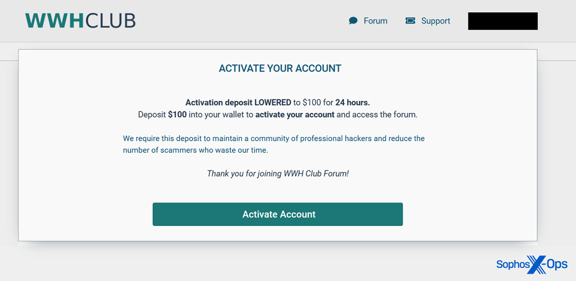This screenshot has width=576, height=281.
Task: Click the Activate Your Account heading
Action: 280,69
